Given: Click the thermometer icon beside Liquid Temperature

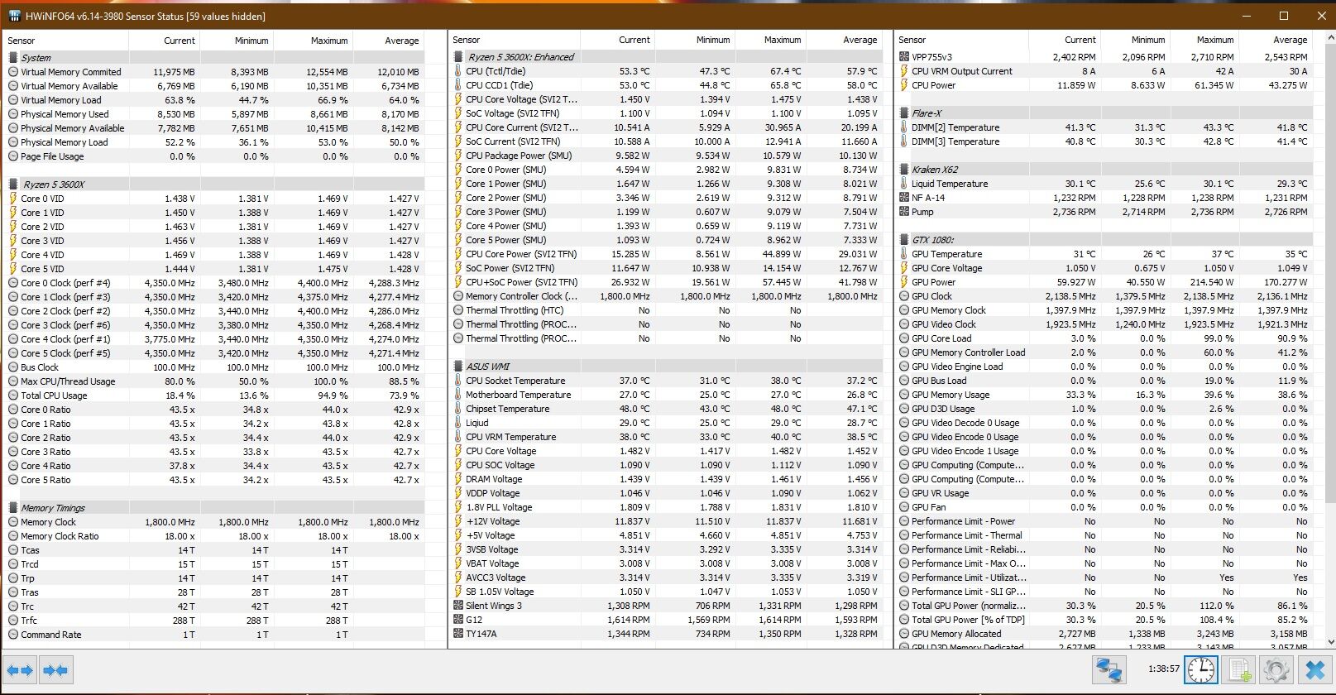Looking at the screenshot, I should pyautogui.click(x=904, y=184).
